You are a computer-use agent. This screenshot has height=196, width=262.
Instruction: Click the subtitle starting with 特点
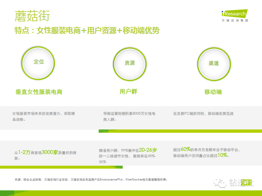pyautogui.click(x=87, y=30)
